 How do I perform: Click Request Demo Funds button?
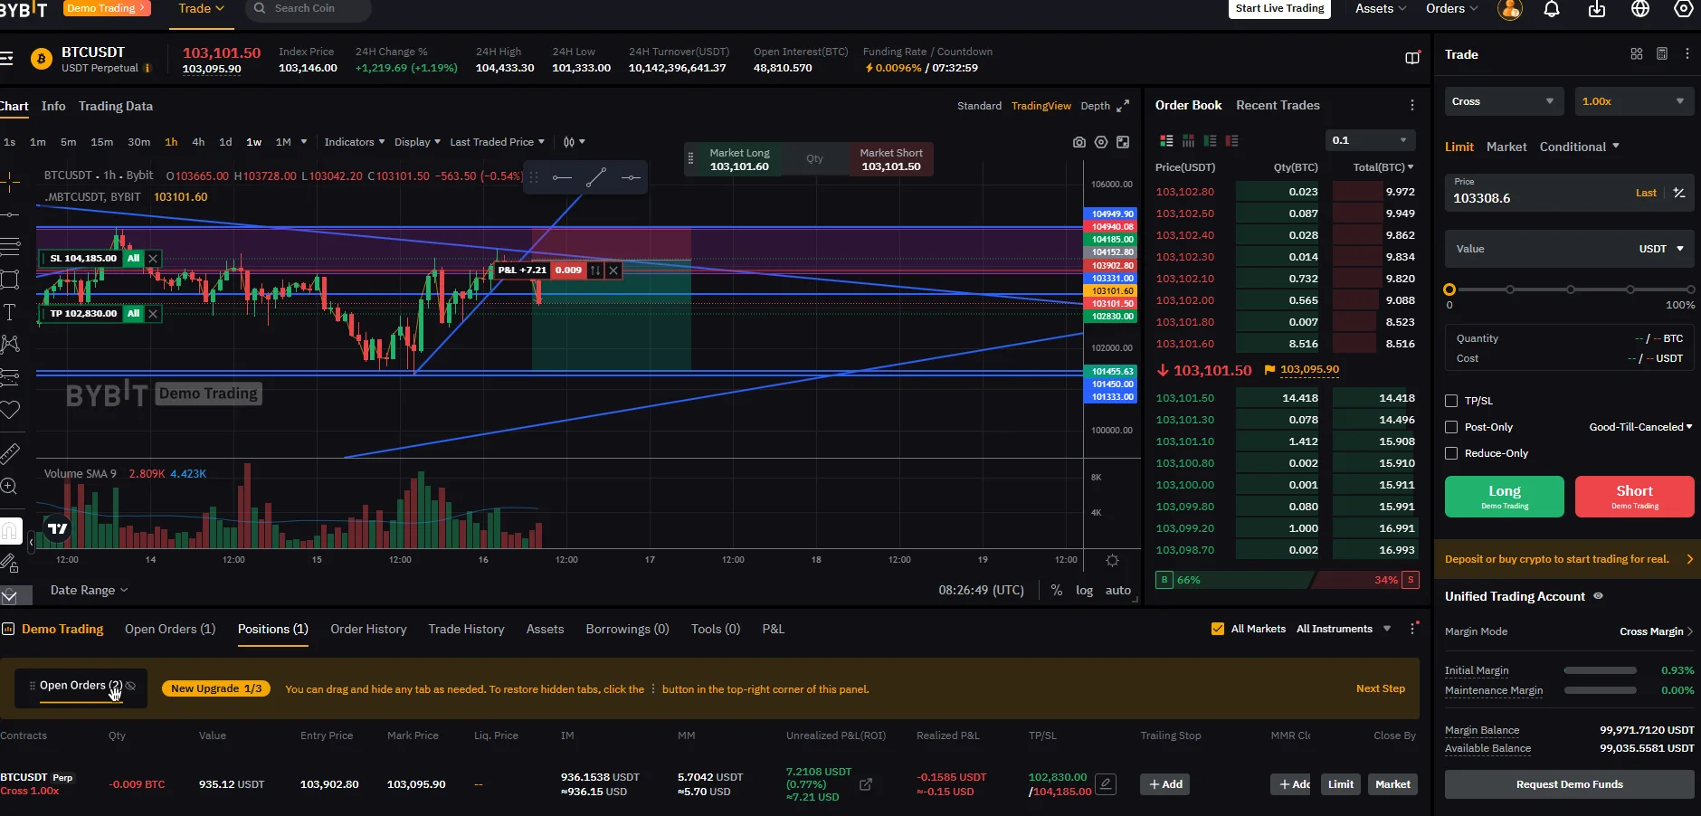1570,784
